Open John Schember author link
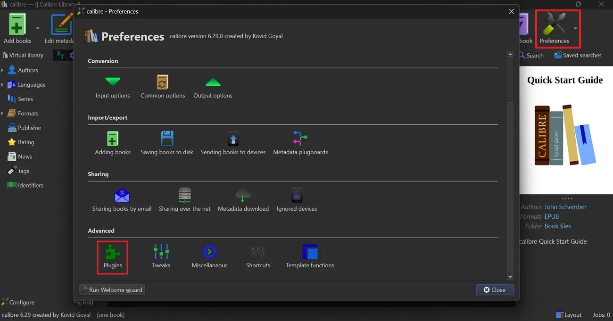Image resolution: width=613 pixels, height=321 pixels. click(x=565, y=207)
